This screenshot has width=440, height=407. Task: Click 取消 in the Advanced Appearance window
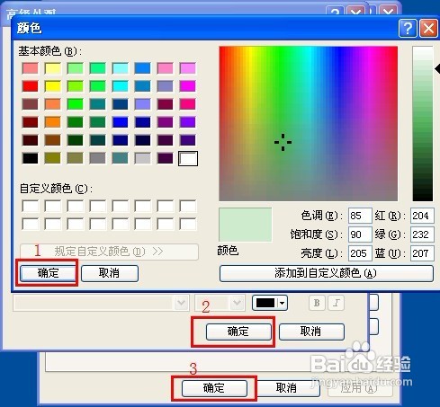tap(311, 332)
